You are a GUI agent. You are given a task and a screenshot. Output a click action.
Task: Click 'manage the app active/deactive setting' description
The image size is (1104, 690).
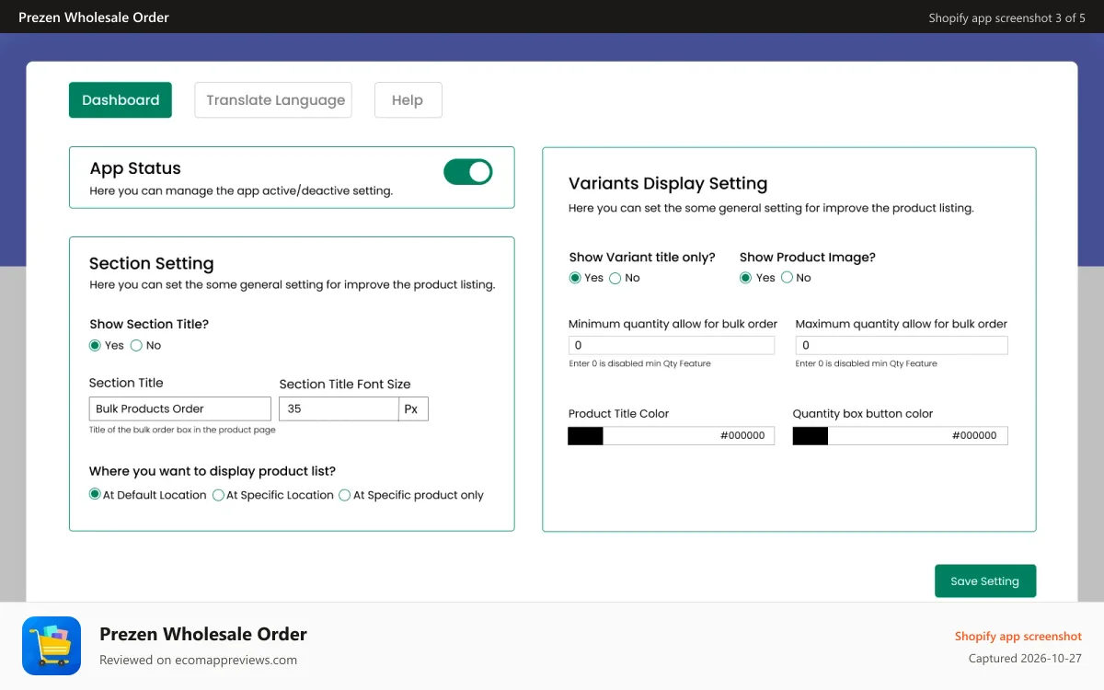coord(241,191)
